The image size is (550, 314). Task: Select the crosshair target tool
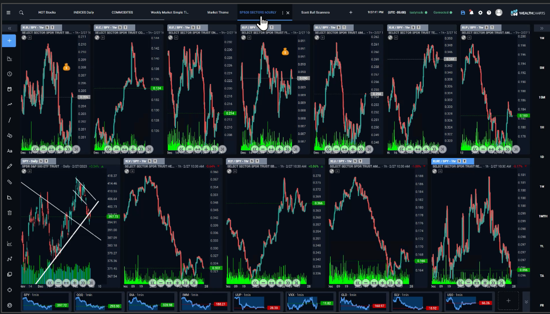pos(10,290)
